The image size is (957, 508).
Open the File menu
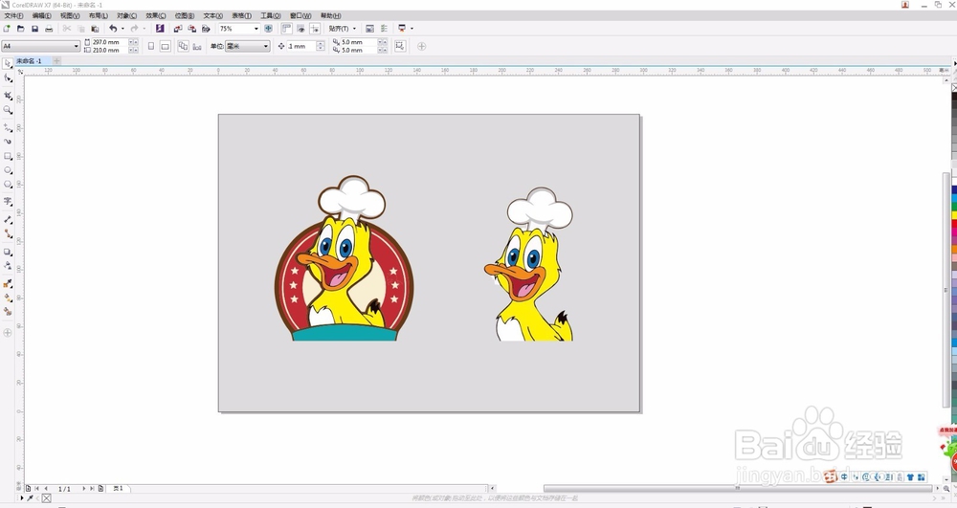[x=13, y=16]
